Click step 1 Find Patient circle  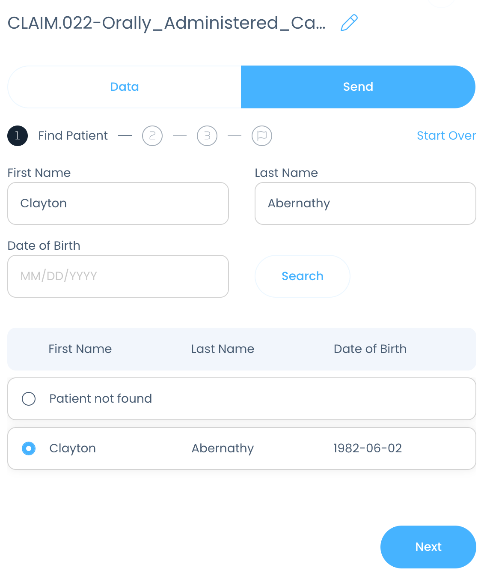[x=18, y=136]
